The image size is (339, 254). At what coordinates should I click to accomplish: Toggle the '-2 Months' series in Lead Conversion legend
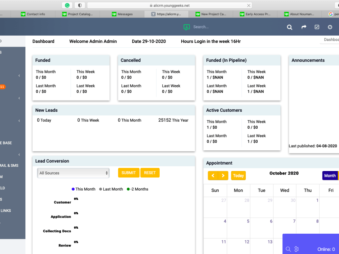pos(137,189)
